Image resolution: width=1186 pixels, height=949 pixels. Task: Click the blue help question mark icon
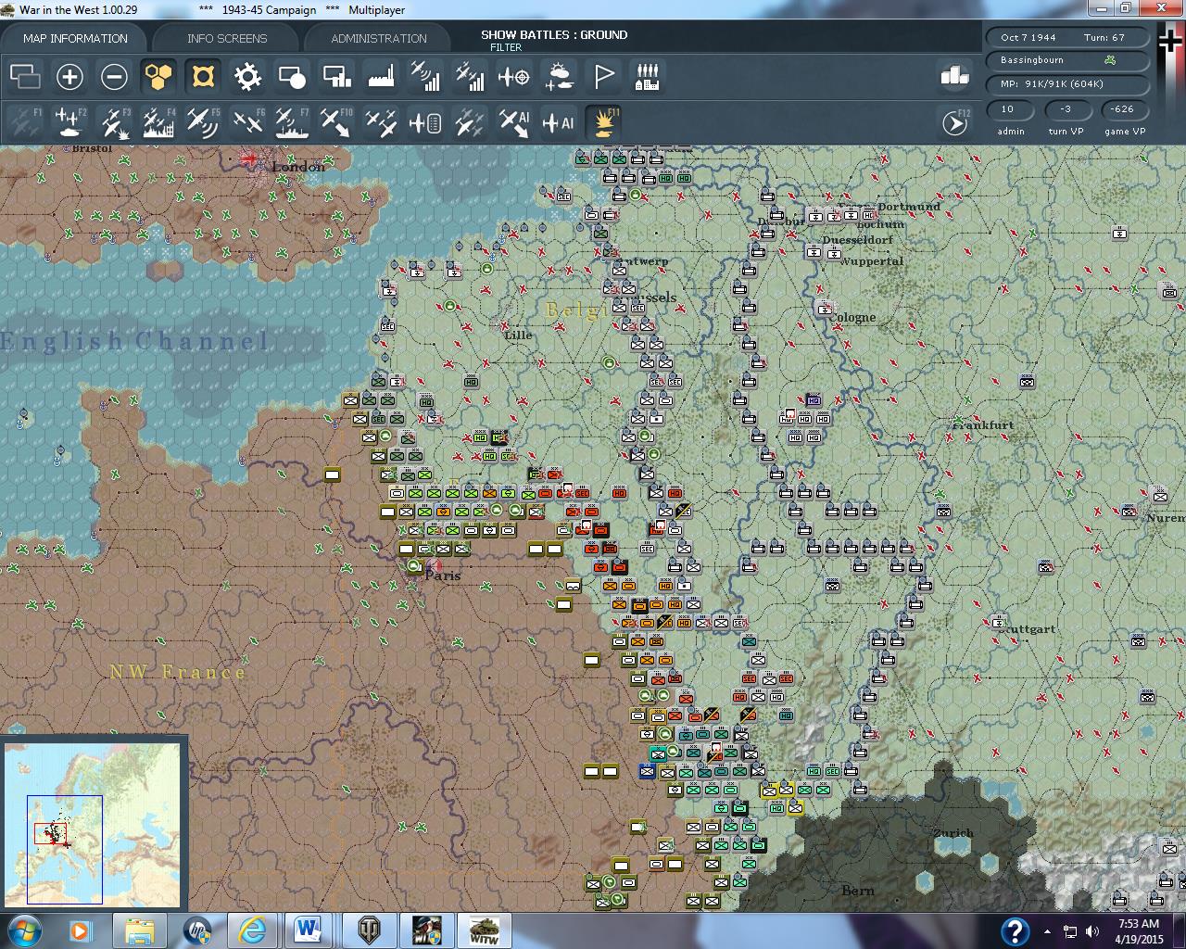click(x=1015, y=930)
